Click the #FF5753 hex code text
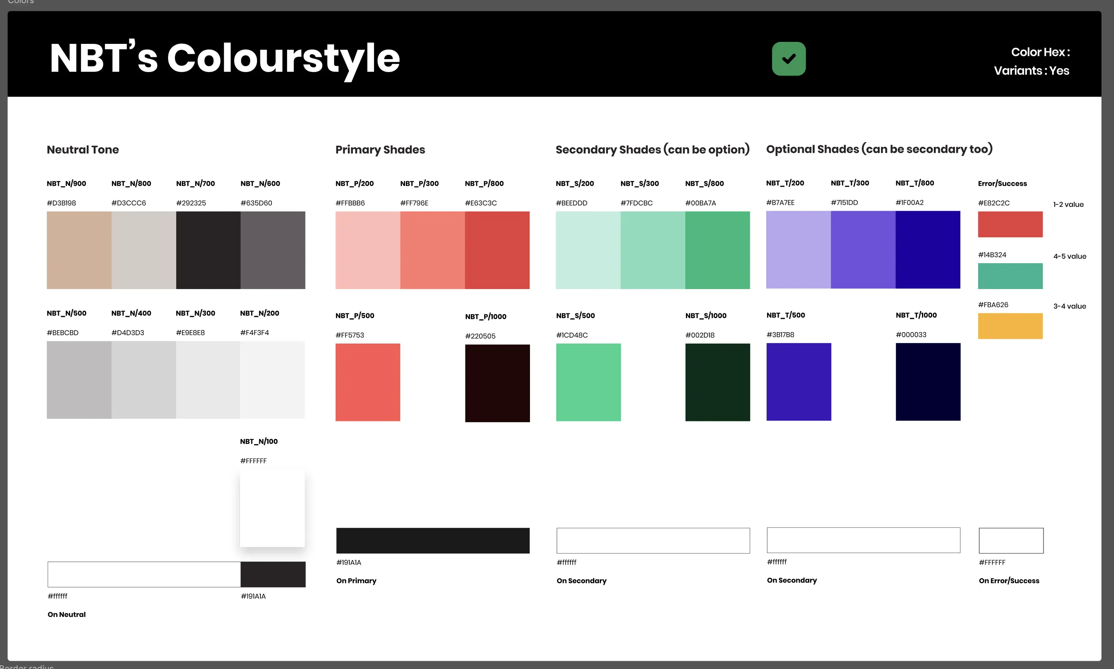Image resolution: width=1114 pixels, height=669 pixels. coord(349,335)
